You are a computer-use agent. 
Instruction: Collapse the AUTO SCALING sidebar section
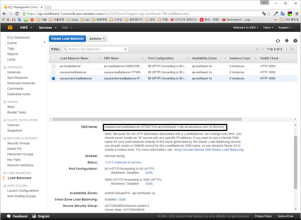(5, 186)
